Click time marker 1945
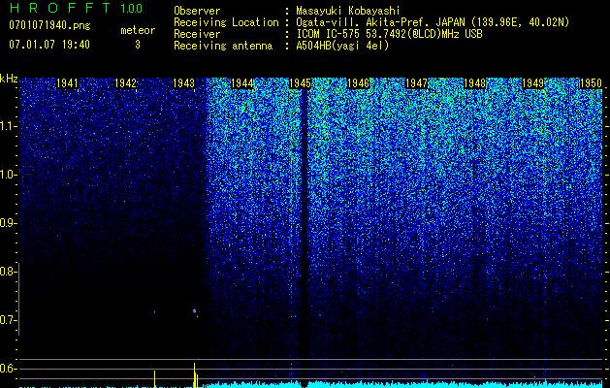610x388 pixels. tap(301, 83)
